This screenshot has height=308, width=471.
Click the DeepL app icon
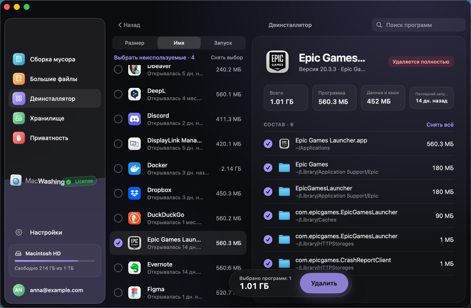[x=135, y=94]
